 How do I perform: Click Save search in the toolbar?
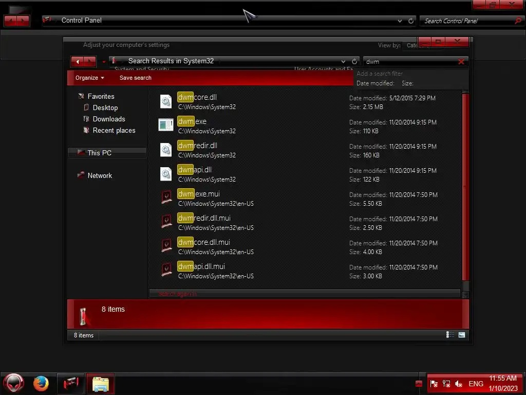pos(135,78)
